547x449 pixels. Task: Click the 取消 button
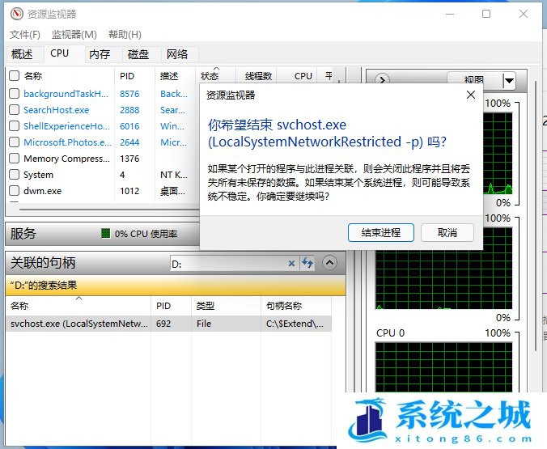pyautogui.click(x=447, y=232)
